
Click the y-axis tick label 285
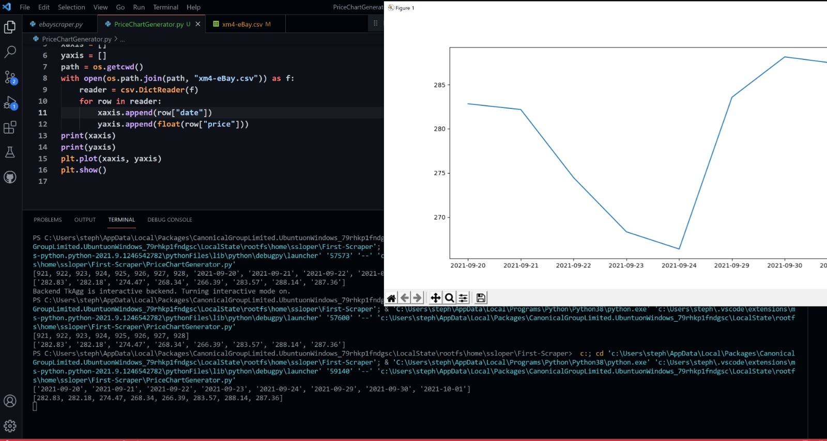point(439,85)
